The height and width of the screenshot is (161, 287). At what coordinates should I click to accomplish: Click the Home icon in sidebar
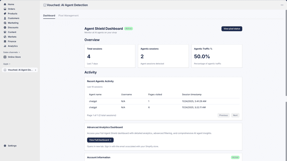5,4
